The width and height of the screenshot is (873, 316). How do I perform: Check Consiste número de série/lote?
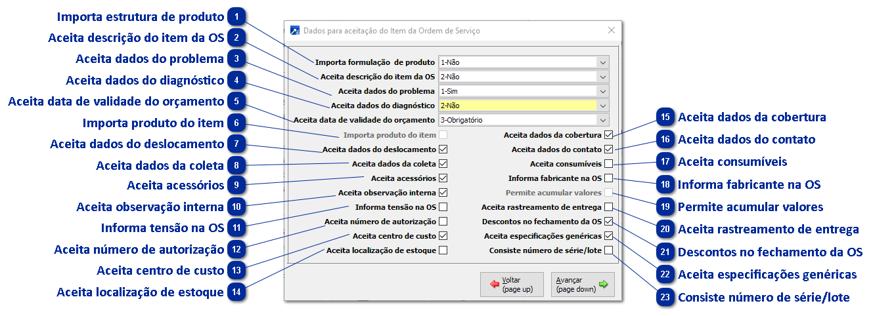pos(609,250)
